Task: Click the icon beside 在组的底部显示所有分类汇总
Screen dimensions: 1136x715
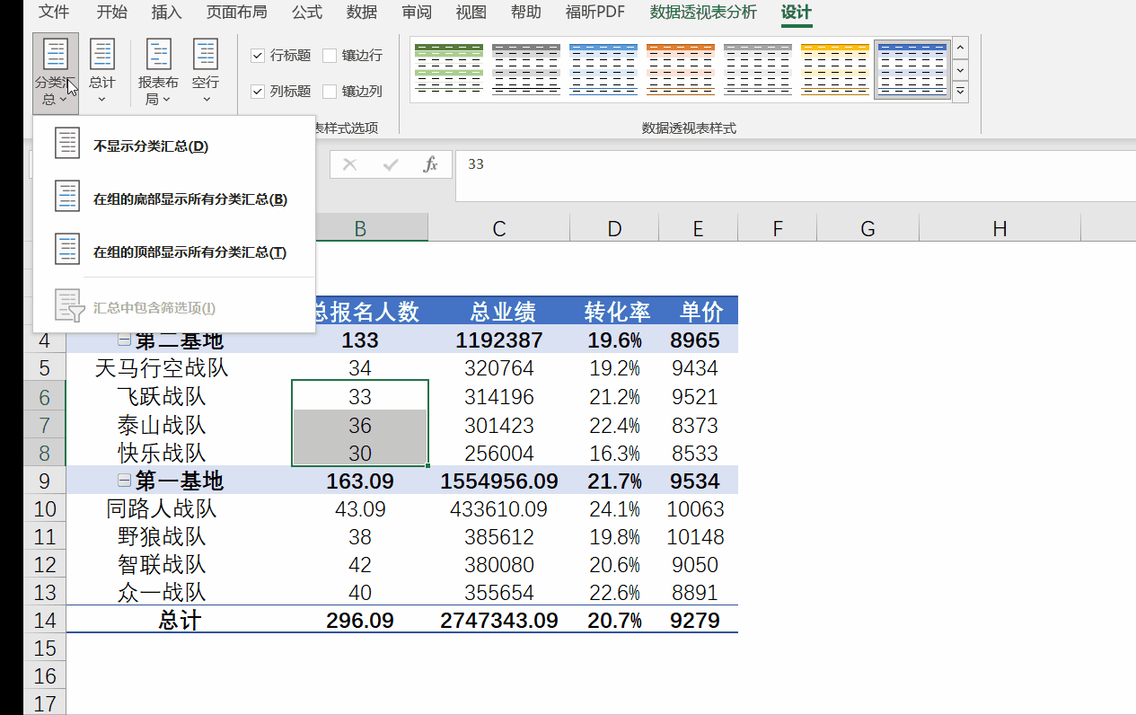Action: (67, 197)
